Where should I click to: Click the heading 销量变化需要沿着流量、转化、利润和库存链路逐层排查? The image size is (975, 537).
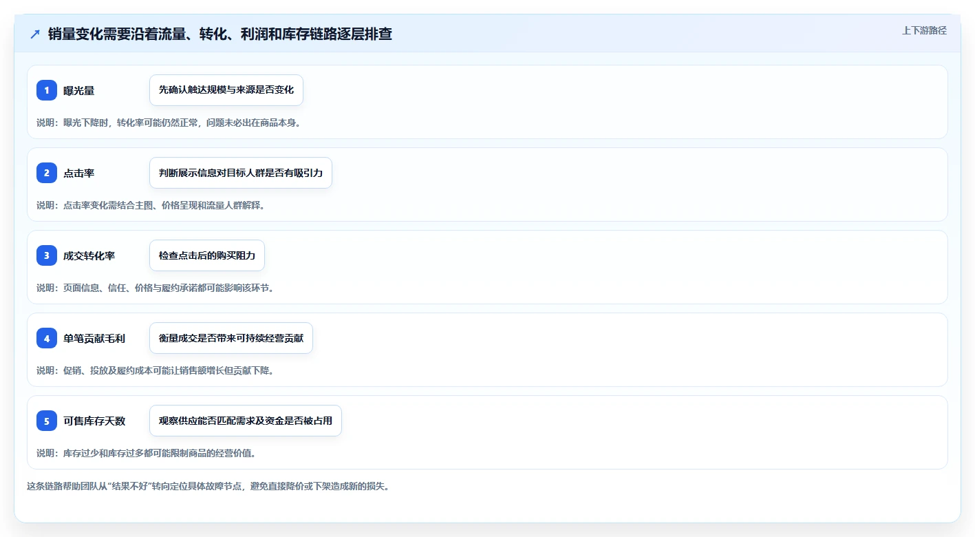220,34
